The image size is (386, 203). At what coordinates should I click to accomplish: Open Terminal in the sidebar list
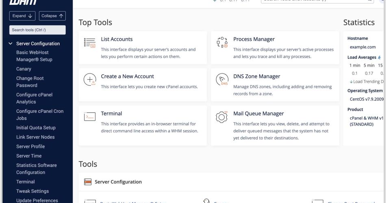tap(25, 181)
